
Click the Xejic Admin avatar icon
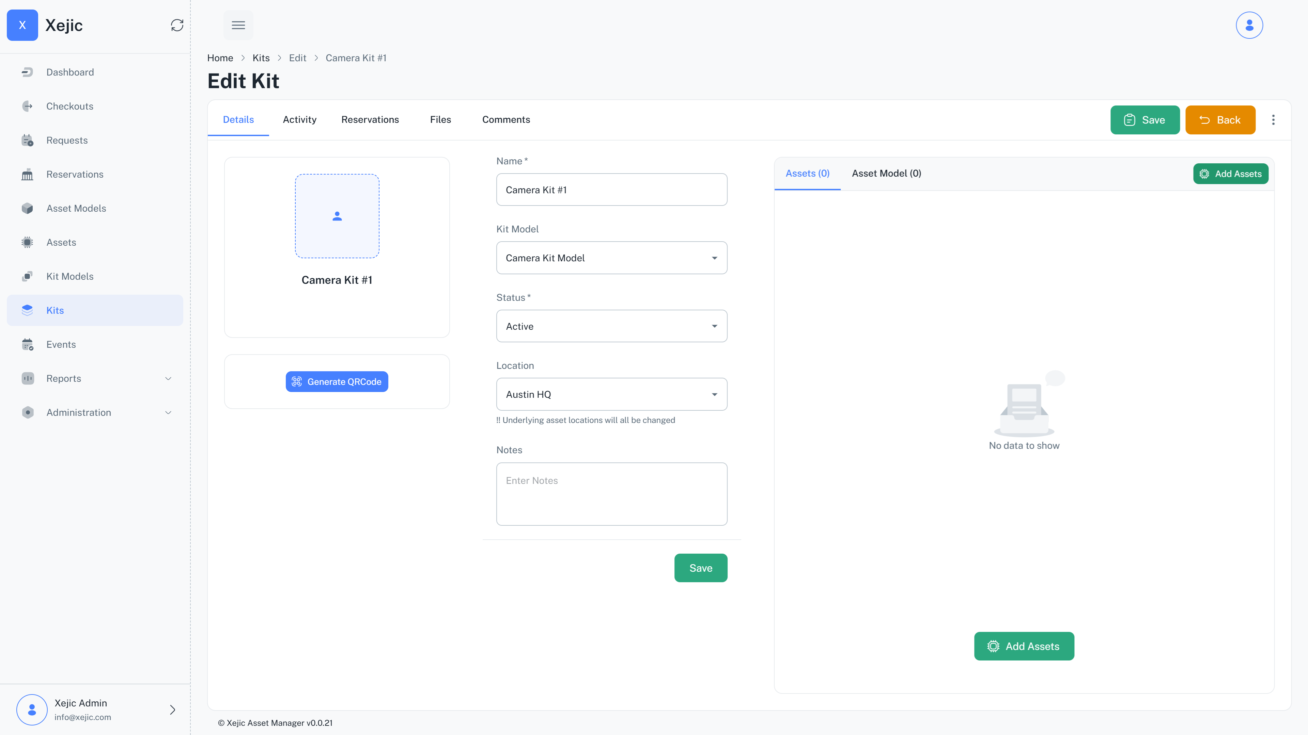[x=32, y=709]
